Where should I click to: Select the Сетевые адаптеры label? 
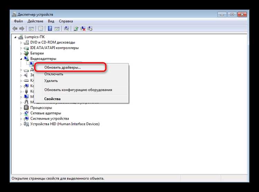[46, 113]
